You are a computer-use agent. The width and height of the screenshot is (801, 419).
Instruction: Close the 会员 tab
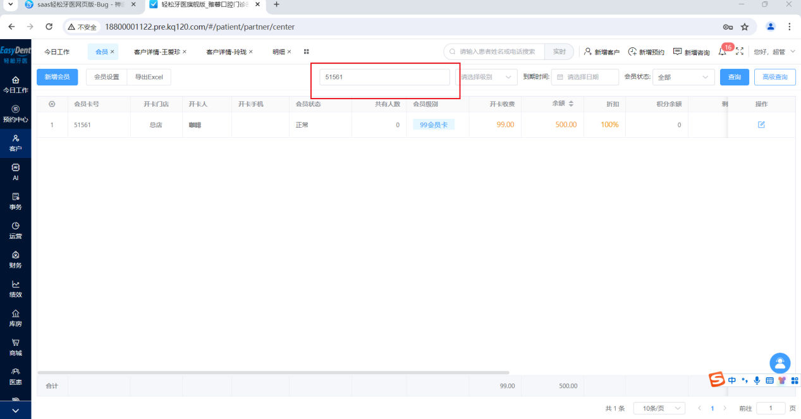[x=113, y=52]
